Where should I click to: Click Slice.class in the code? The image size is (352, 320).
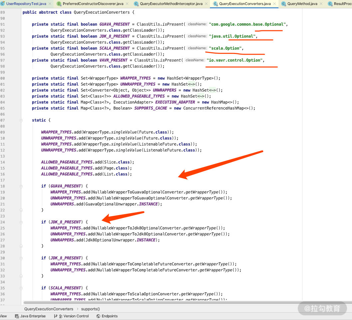pyautogui.click(x=117, y=162)
